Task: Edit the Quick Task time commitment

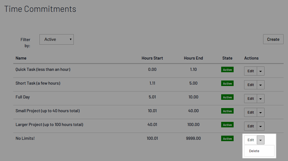Action: pyautogui.click(x=250, y=71)
